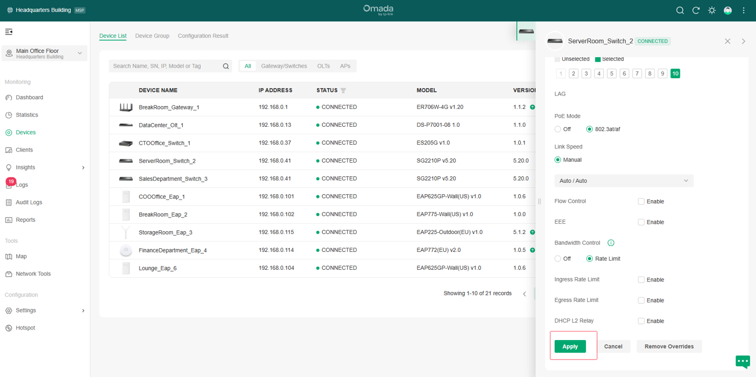Click the refresh icon in header
This screenshot has height=377, width=756.
pyautogui.click(x=696, y=11)
